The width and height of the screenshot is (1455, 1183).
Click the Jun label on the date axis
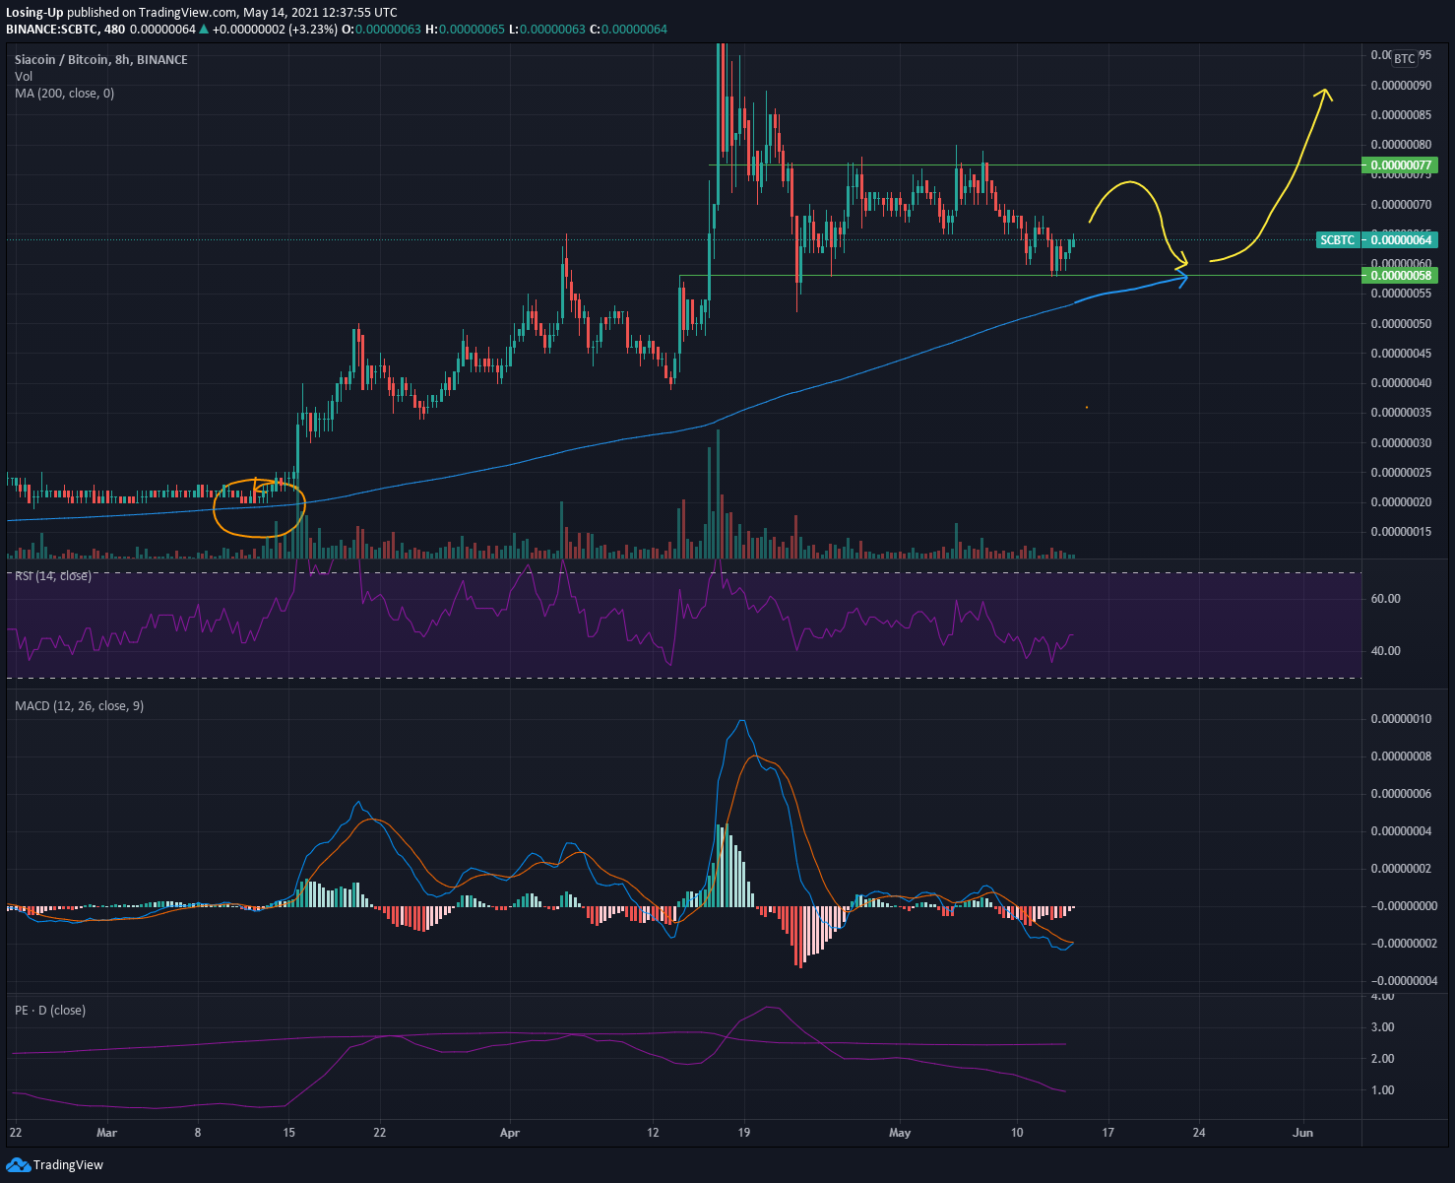(1302, 1133)
